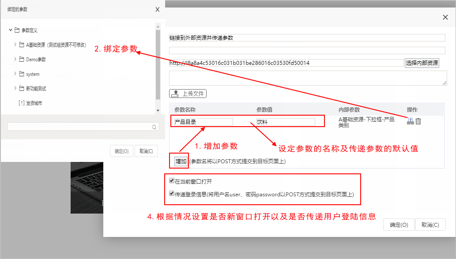
Task: Click the search box in 绑定的参数 dialog
Action: point(83,127)
